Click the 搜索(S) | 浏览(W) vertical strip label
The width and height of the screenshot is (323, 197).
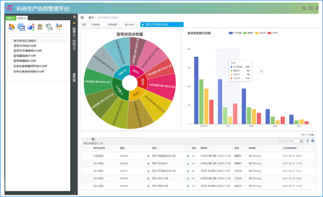point(74,38)
